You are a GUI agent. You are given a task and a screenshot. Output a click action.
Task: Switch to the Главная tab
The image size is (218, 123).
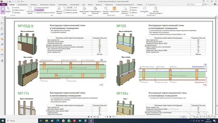click(x=12, y=5)
